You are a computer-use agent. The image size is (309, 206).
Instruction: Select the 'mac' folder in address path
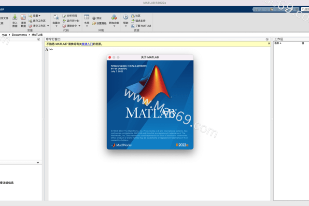pos(4,35)
